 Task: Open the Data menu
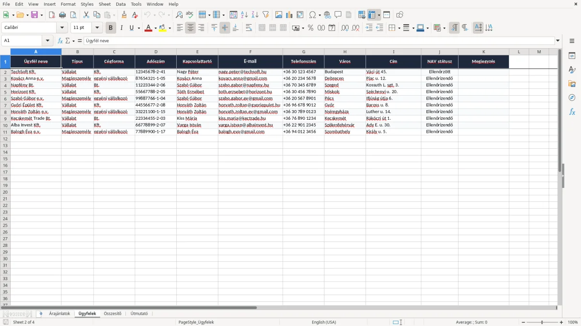tap(121, 4)
